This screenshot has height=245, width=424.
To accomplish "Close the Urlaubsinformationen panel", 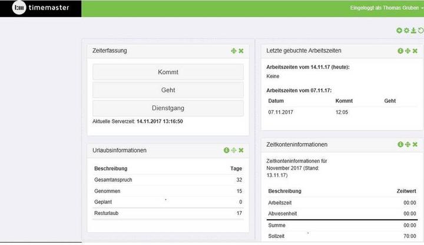I will [241, 150].
